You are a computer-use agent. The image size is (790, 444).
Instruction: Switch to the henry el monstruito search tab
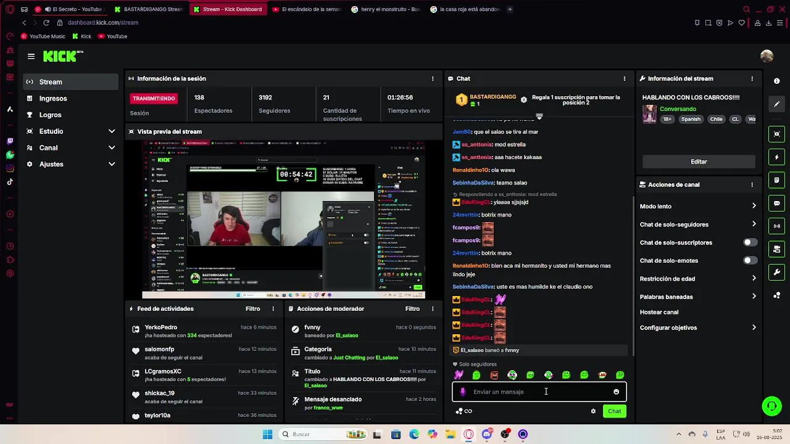click(386, 9)
